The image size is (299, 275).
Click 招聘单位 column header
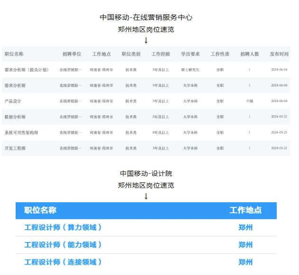(72, 54)
